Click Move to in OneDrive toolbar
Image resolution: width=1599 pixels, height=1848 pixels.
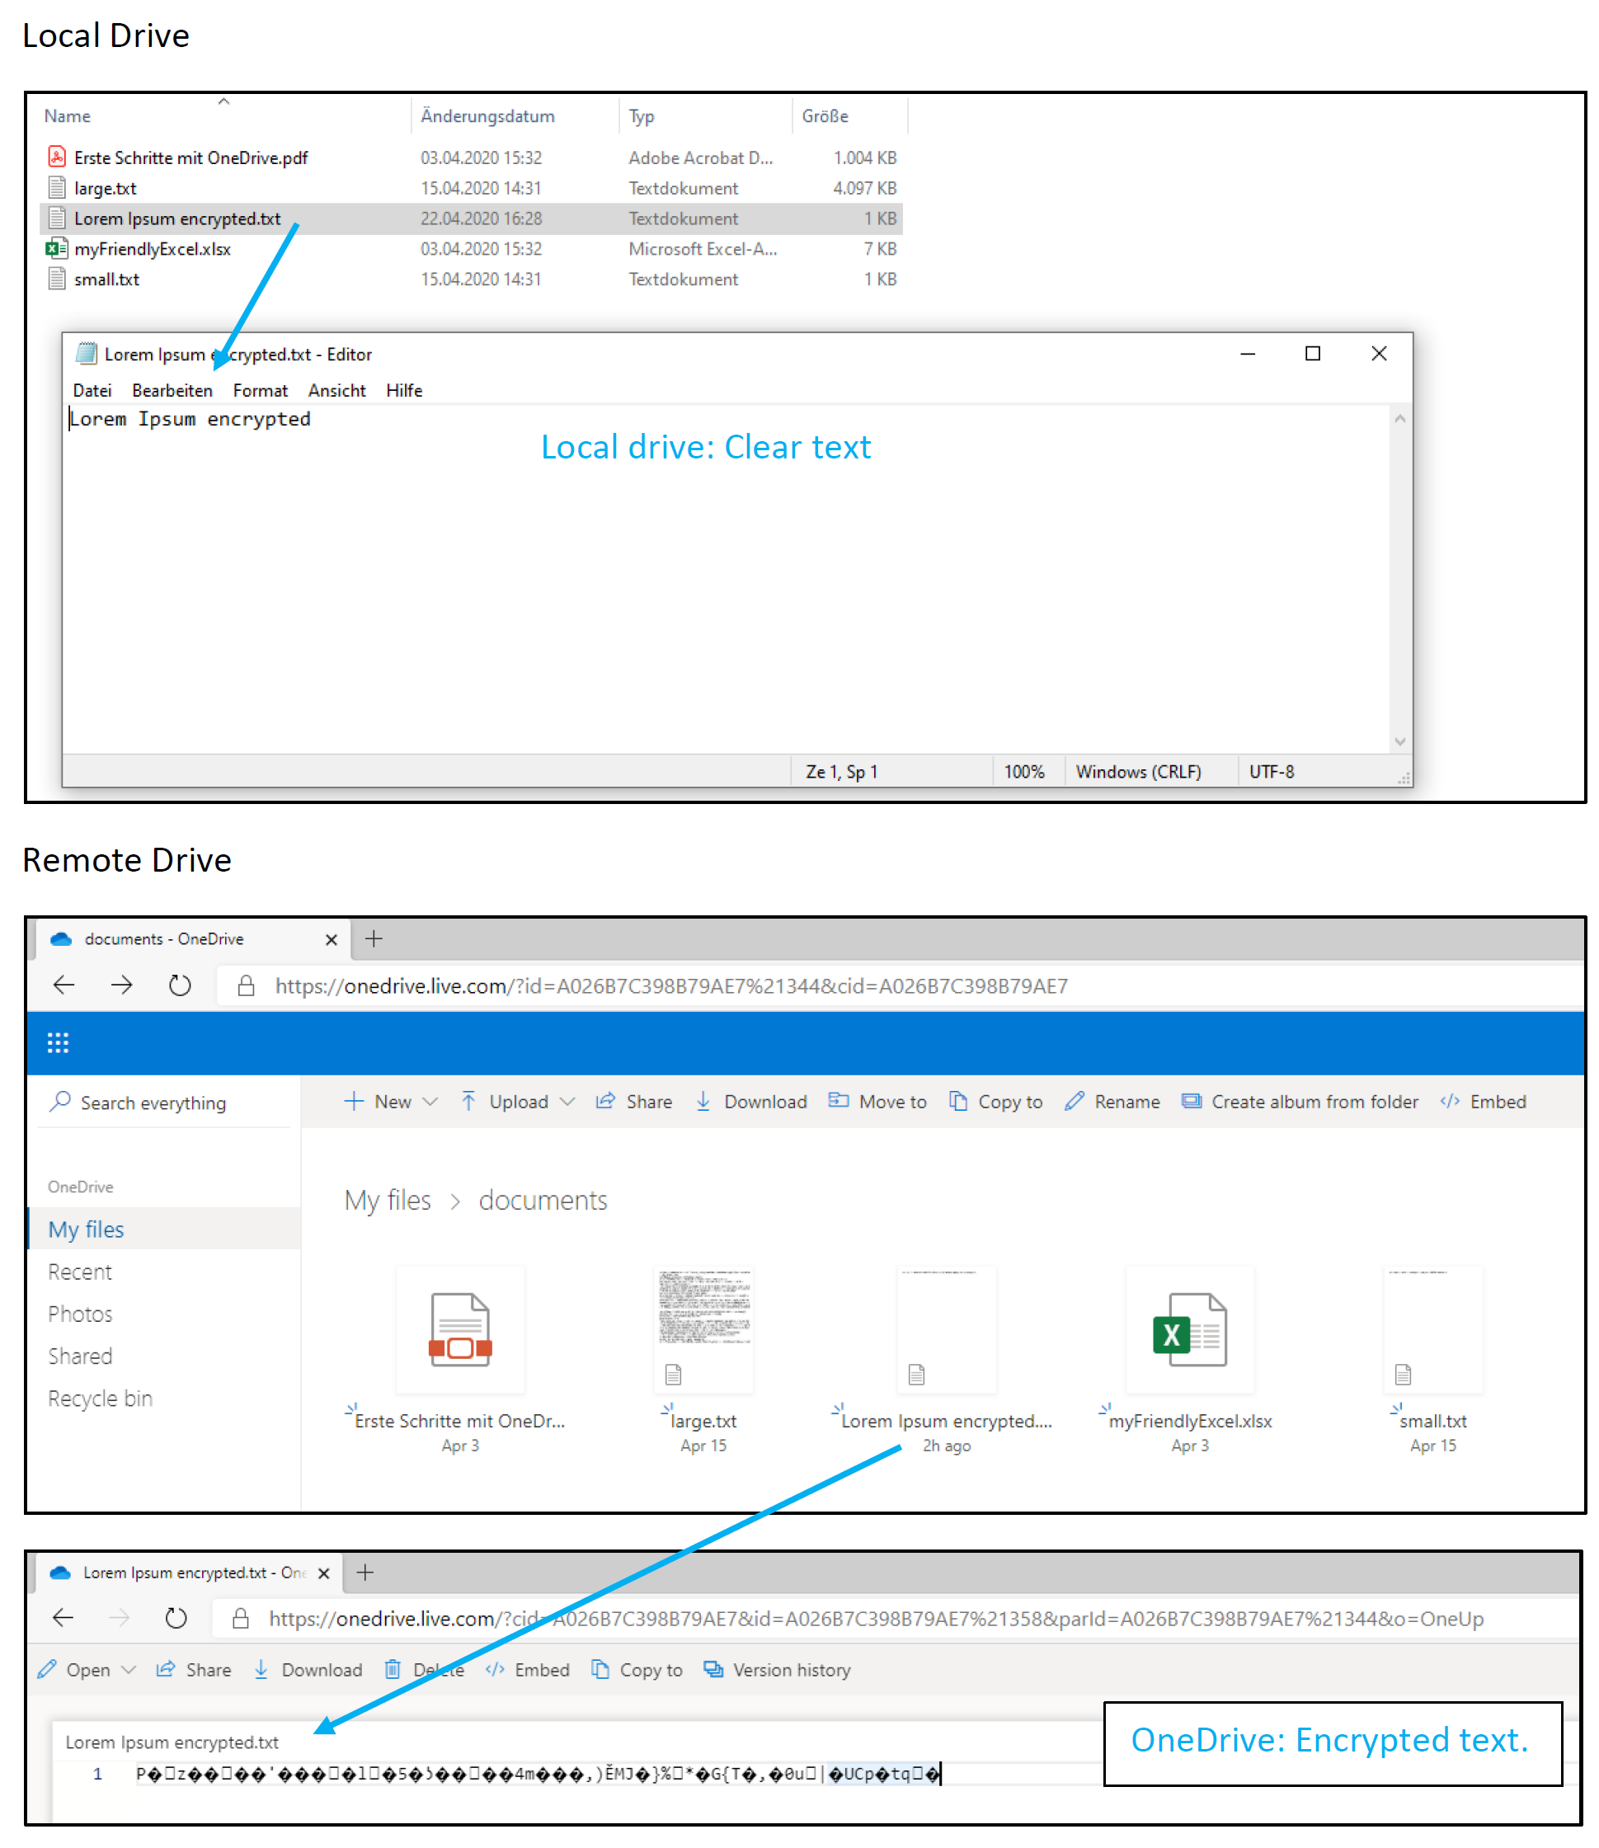[x=878, y=1101]
